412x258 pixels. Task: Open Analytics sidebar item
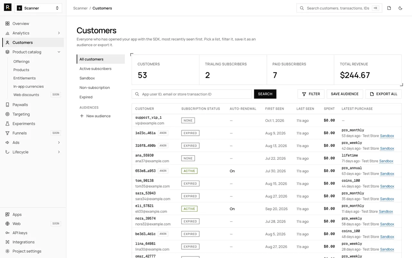pyautogui.click(x=33, y=33)
